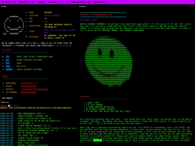Screen dimensions: 195x146
Task: Open the Letterboxd profile link
Action: point(29,92)
